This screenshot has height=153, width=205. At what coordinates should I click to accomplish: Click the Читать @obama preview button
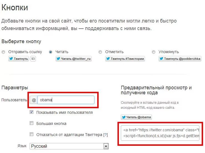136,117
